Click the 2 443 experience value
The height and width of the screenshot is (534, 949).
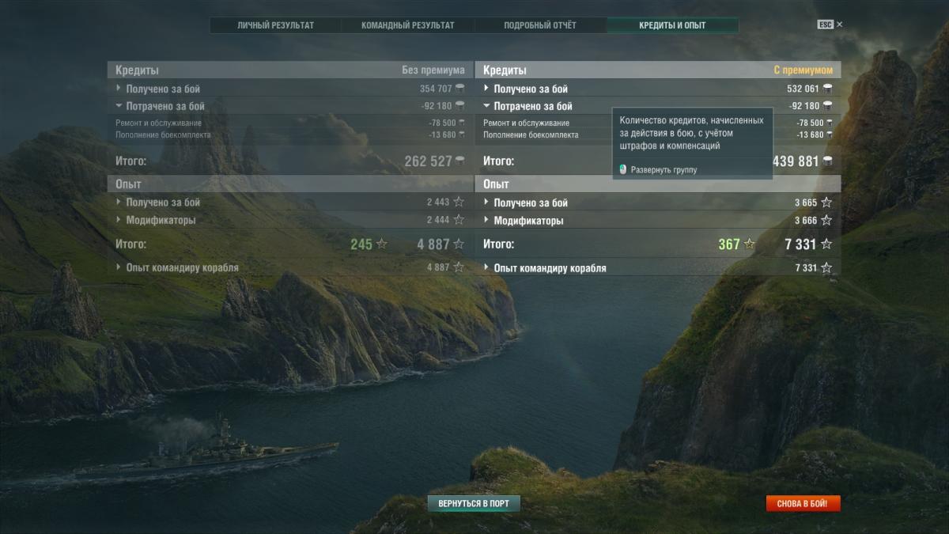tap(438, 203)
